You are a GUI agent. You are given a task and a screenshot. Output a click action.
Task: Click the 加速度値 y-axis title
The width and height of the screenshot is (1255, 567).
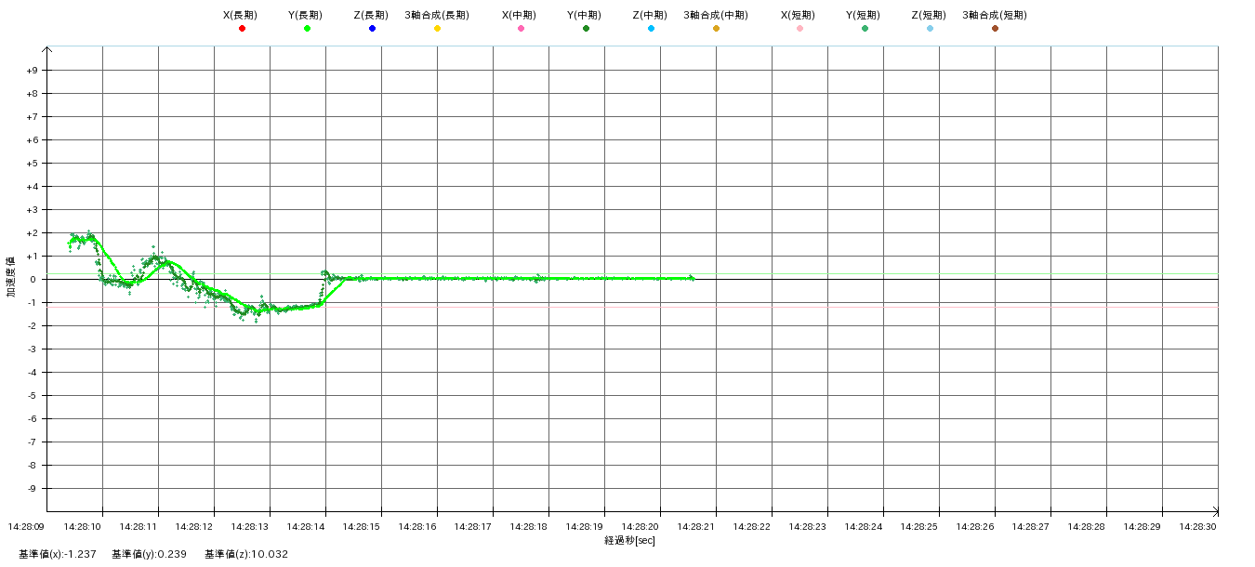coord(11,277)
